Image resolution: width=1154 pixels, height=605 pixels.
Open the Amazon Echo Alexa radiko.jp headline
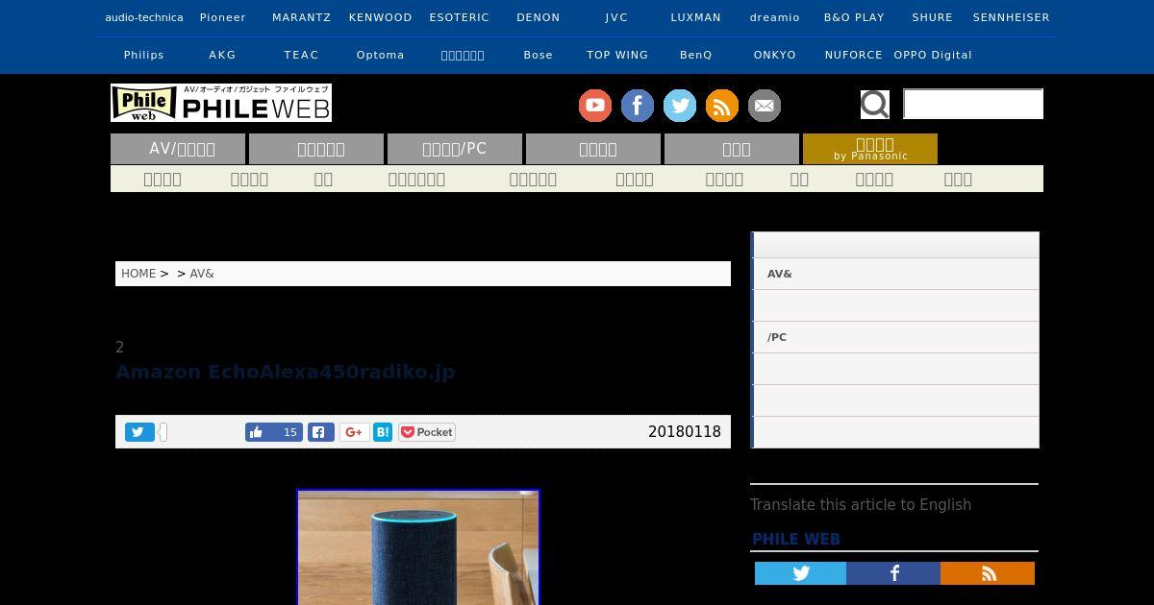(285, 372)
